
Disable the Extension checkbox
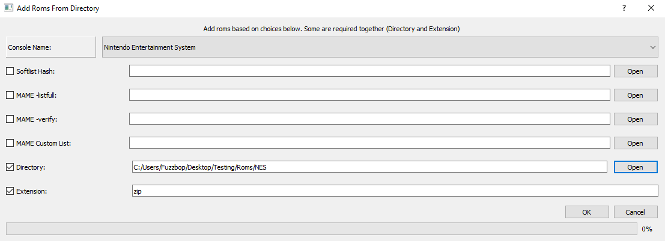10,191
